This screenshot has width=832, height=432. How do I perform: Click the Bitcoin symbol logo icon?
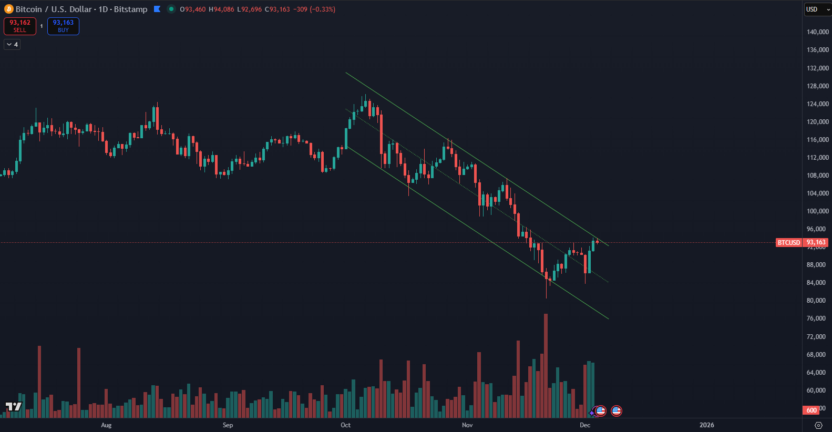(x=8, y=9)
